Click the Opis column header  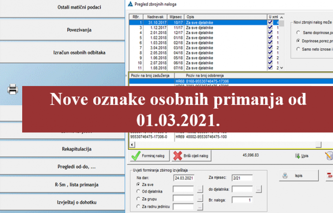tap(226, 17)
